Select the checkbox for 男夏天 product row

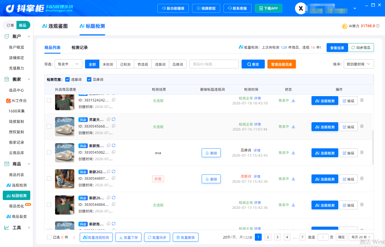[x=49, y=126]
